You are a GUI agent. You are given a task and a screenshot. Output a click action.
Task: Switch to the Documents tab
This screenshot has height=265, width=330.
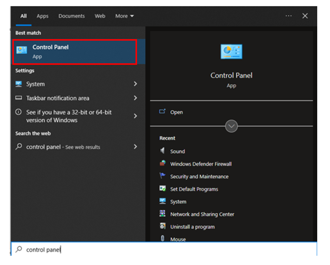(x=72, y=16)
